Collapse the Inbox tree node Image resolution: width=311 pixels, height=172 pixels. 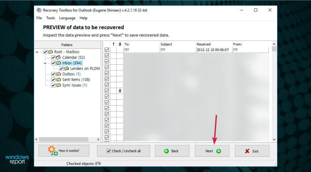click(x=45, y=63)
